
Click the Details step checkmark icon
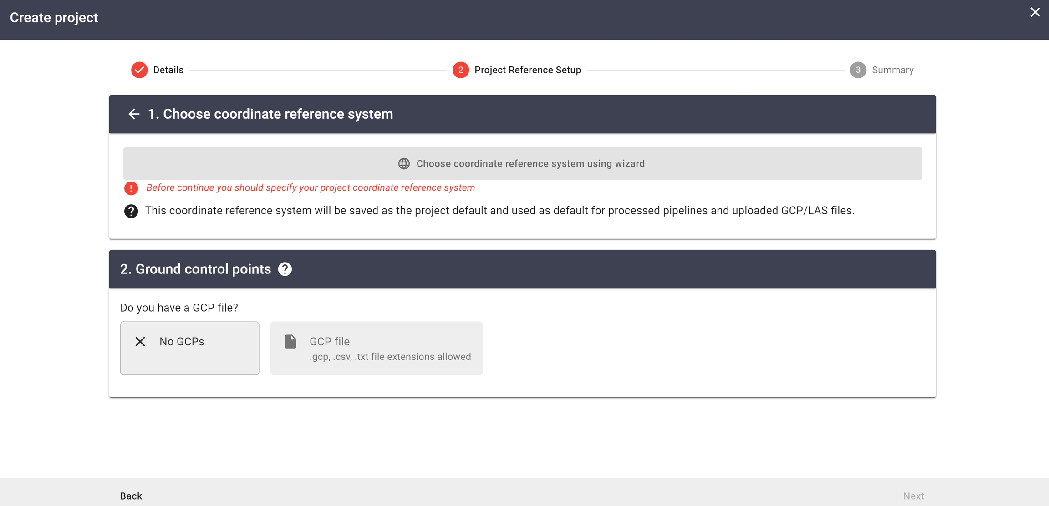tap(139, 70)
